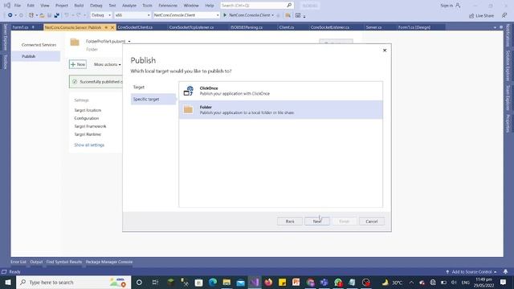Open the Test menu
This screenshot has width=514, height=289.
pos(112,6)
